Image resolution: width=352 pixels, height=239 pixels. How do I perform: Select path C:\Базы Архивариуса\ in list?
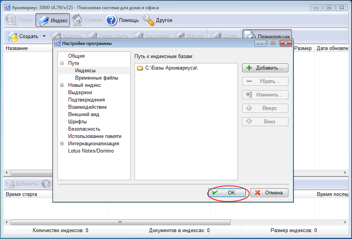point(172,68)
